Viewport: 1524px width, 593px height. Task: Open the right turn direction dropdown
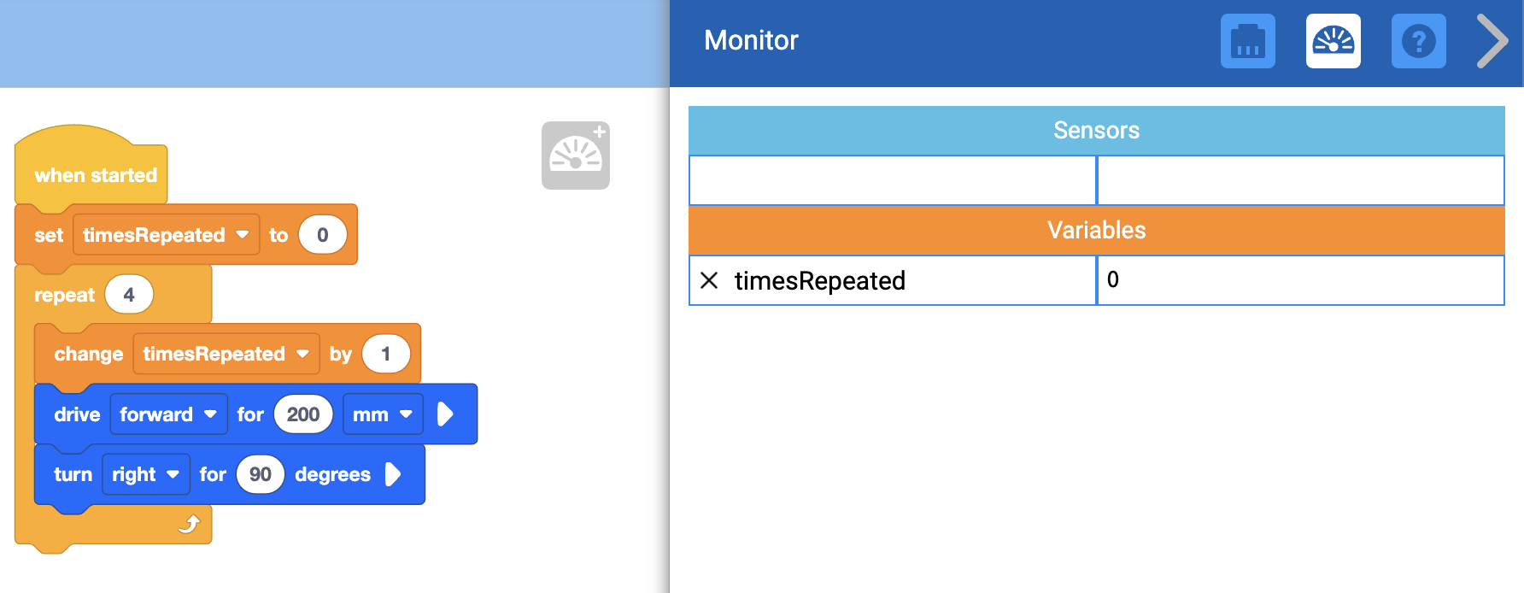(x=145, y=474)
